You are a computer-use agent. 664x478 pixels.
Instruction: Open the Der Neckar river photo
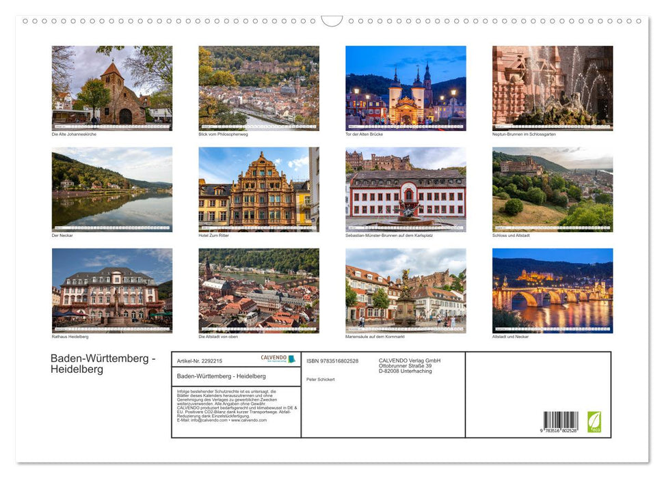pyautogui.click(x=112, y=189)
